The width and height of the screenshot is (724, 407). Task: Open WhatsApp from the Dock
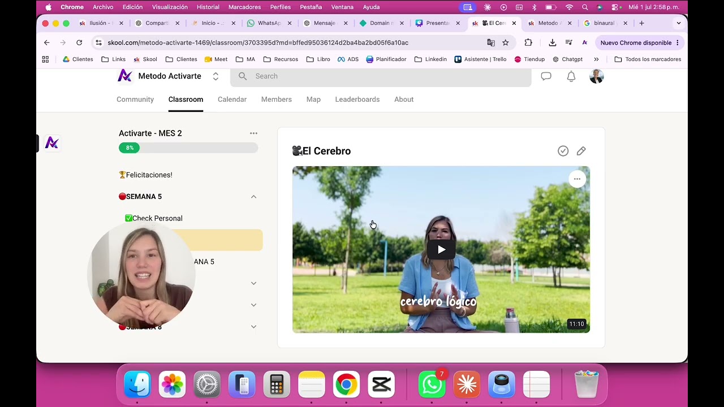click(432, 385)
